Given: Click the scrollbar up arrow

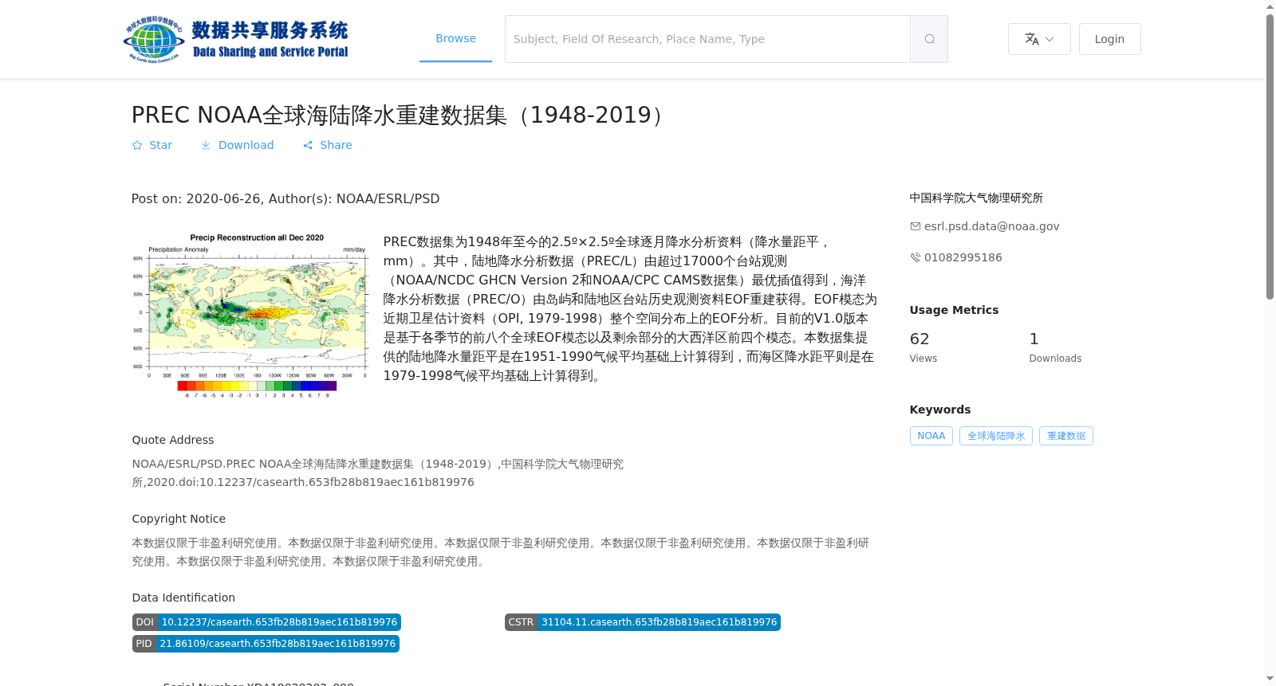Looking at the screenshot, I should [x=1270, y=6].
